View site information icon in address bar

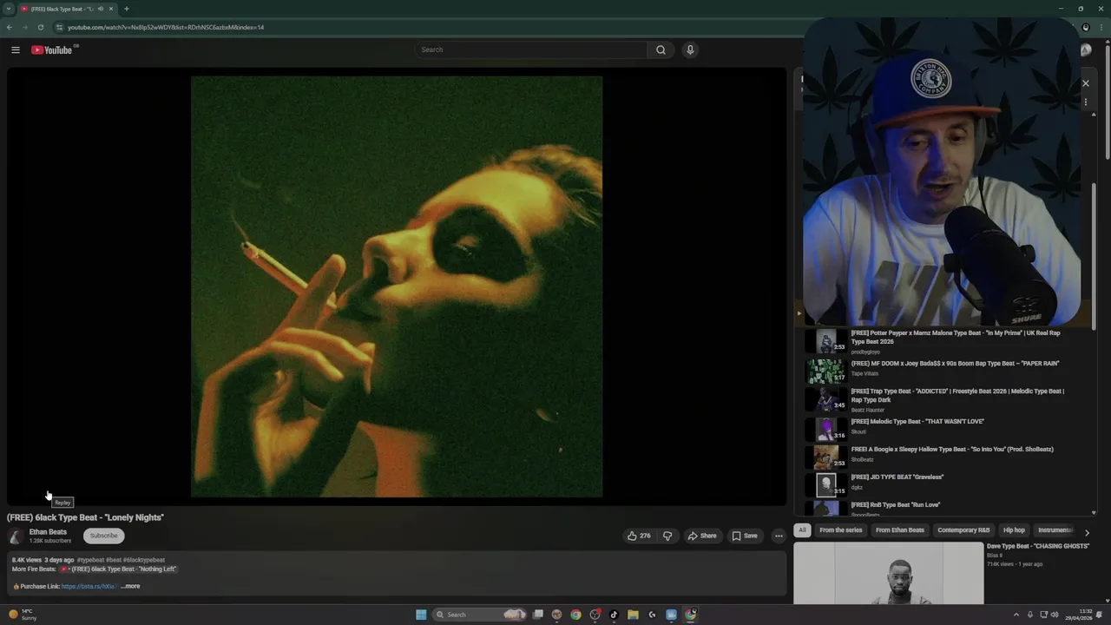59,27
